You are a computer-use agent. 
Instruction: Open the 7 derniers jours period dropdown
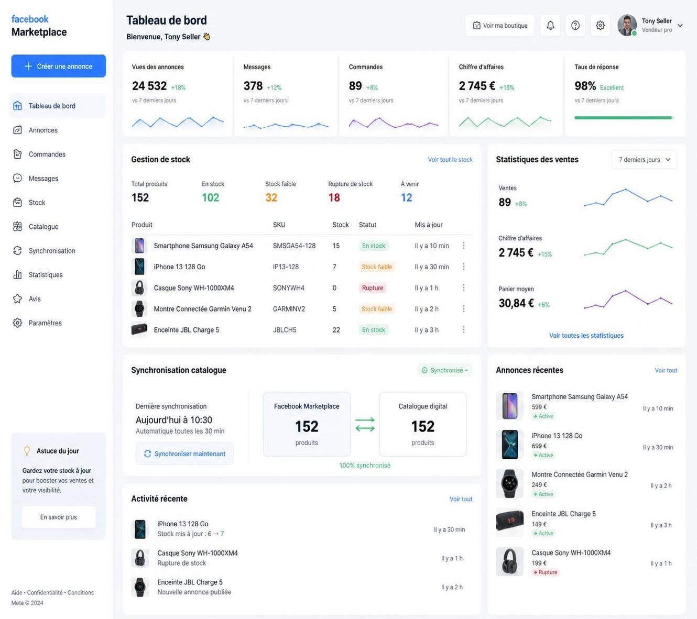(x=644, y=160)
